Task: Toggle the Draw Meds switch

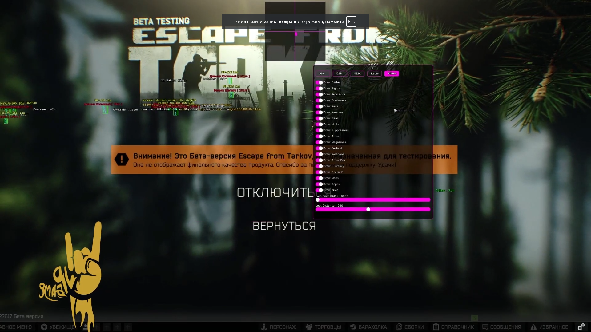Action: pos(319,124)
